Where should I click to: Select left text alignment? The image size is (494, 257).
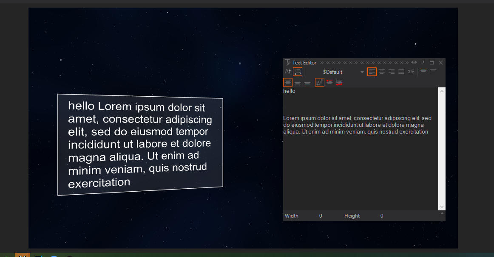click(x=372, y=72)
